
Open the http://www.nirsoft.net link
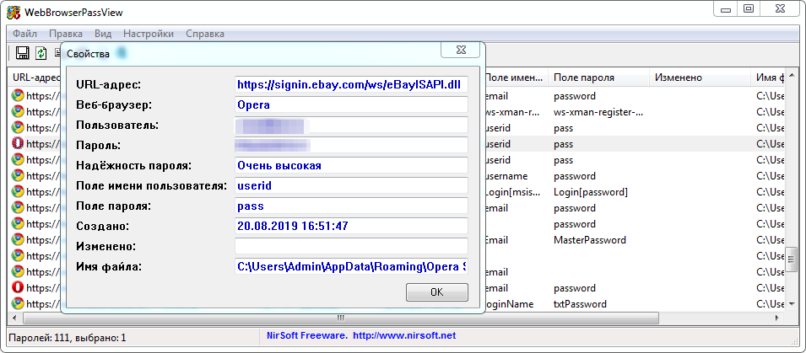[x=403, y=336]
